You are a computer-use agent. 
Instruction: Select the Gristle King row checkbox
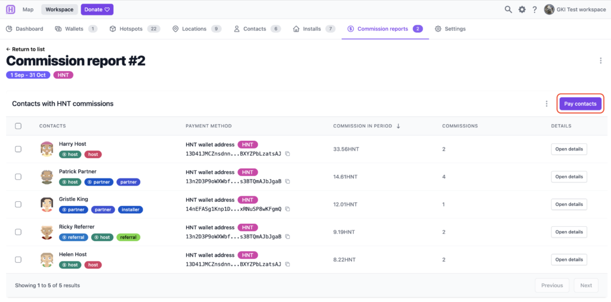pyautogui.click(x=18, y=204)
